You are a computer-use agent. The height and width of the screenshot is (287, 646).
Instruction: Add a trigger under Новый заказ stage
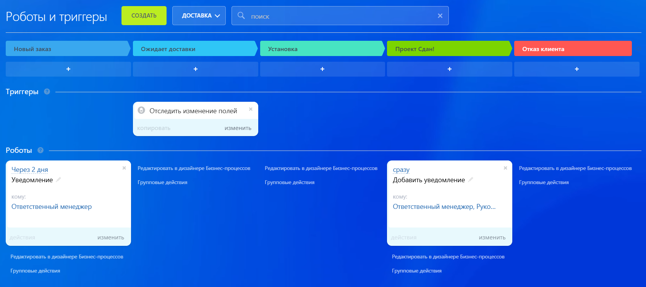pos(68,69)
